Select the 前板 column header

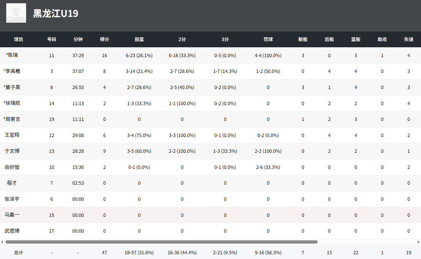pos(303,39)
